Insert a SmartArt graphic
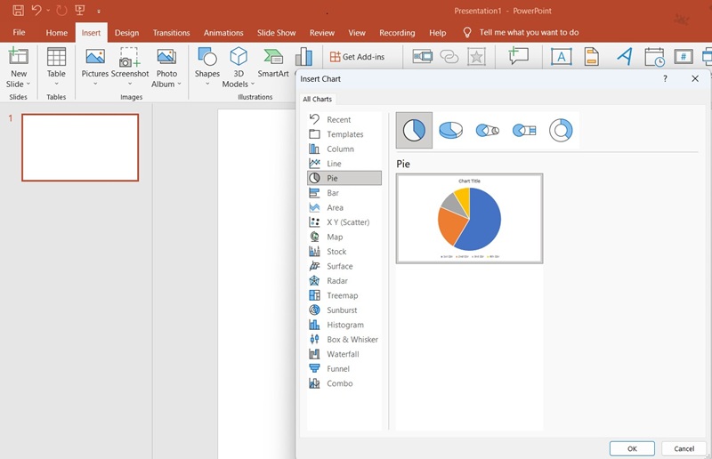Image resolution: width=712 pixels, height=459 pixels. point(273,62)
